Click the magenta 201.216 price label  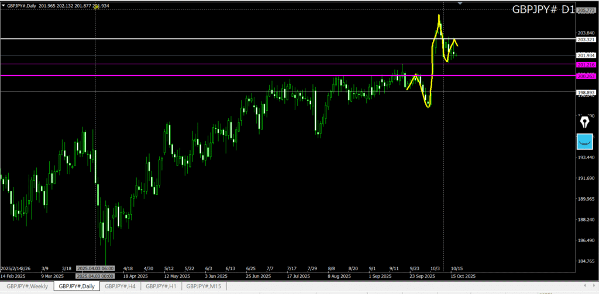586,64
